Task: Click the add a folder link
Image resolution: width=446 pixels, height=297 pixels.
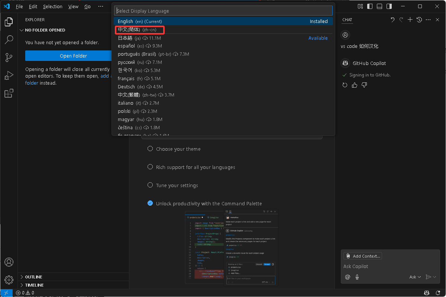Action: (x=106, y=76)
